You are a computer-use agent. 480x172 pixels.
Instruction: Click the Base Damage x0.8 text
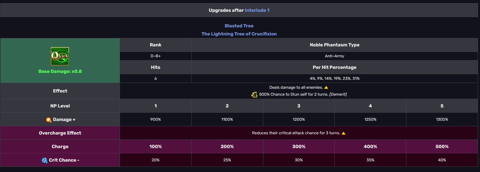(x=60, y=71)
